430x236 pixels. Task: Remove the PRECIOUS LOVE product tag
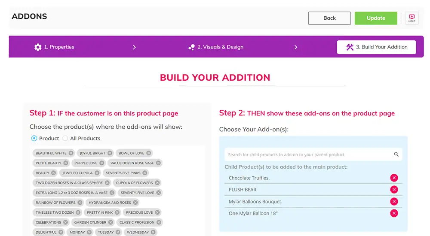pos(157,212)
